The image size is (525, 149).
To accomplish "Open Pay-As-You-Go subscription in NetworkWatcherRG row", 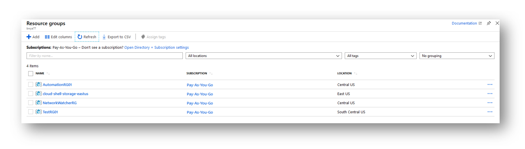I will click(200, 103).
